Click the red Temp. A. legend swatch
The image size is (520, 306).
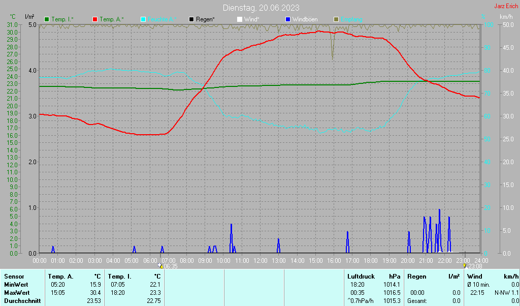point(95,19)
